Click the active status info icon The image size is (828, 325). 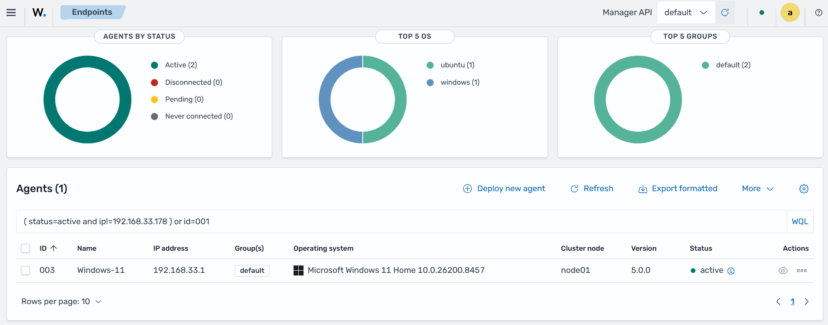pyautogui.click(x=731, y=271)
